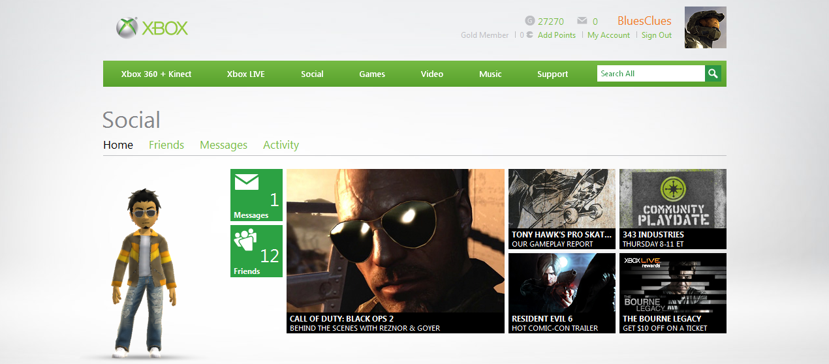Click the envelope icon beside the 0 count
This screenshot has height=364, width=829.
(x=582, y=21)
